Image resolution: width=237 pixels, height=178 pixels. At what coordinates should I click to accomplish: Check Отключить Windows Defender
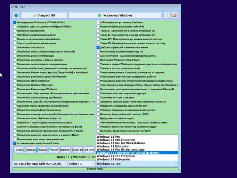pos(15,85)
